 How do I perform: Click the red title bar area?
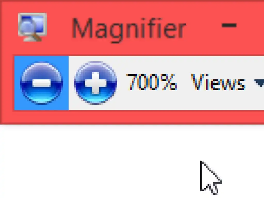tap(202, 42)
